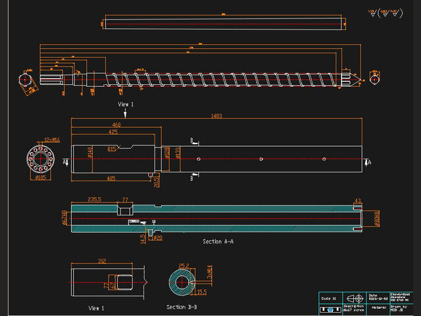
Task: Click the bolt circle flange end view
Action: (41, 159)
